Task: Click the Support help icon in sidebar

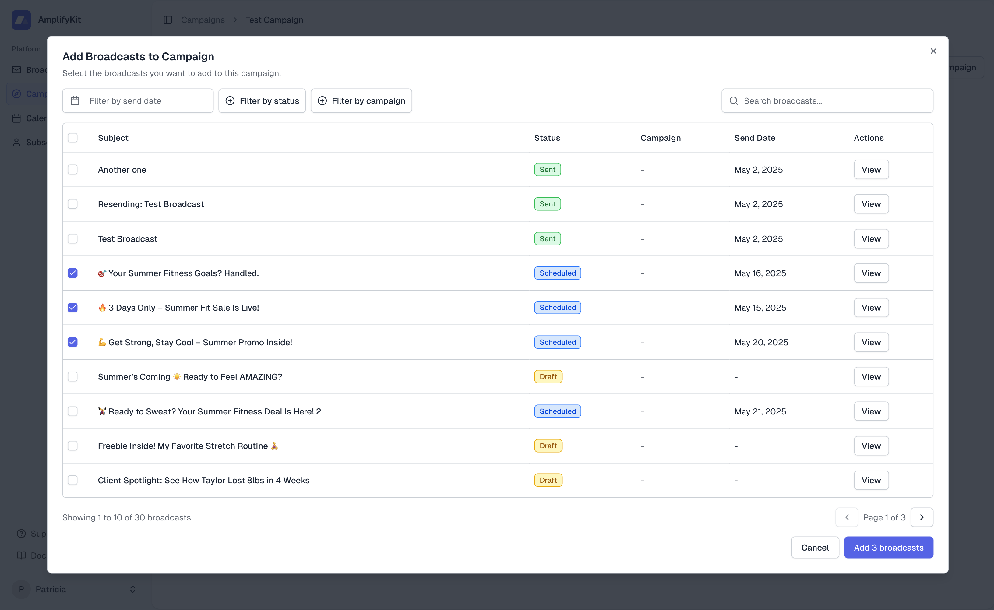Action: [21, 534]
